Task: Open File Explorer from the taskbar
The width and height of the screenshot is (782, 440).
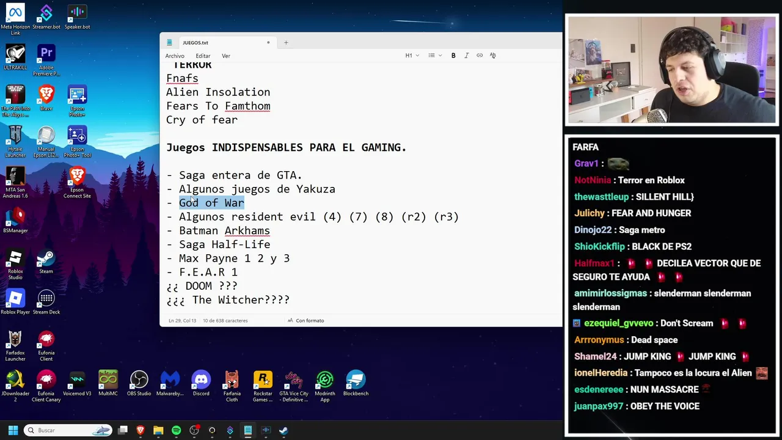Action: click(x=158, y=430)
